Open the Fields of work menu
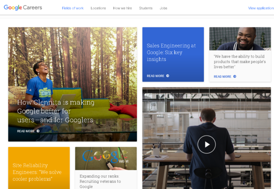Viewport: 274px width, 189px height. pos(73,8)
